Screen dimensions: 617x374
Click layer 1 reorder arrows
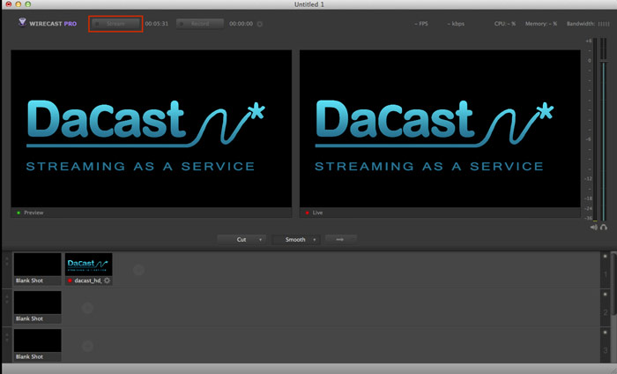point(7,261)
